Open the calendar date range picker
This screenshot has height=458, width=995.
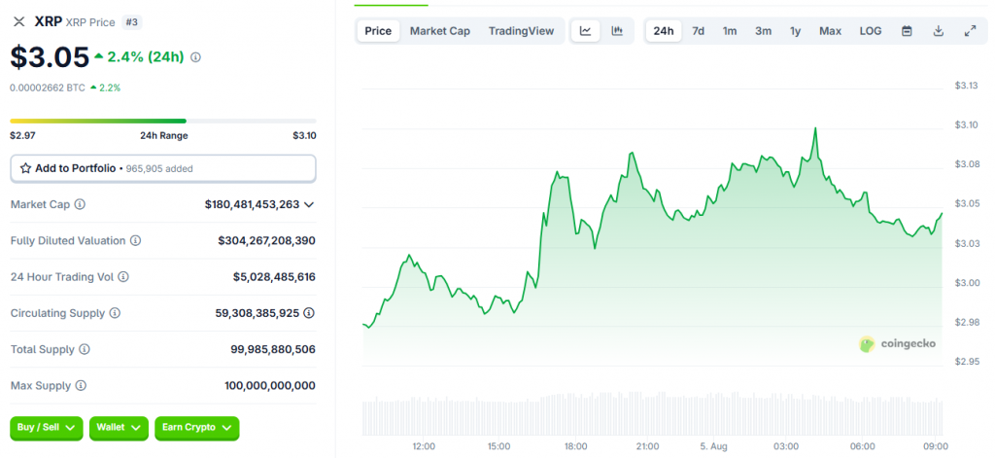point(907,31)
